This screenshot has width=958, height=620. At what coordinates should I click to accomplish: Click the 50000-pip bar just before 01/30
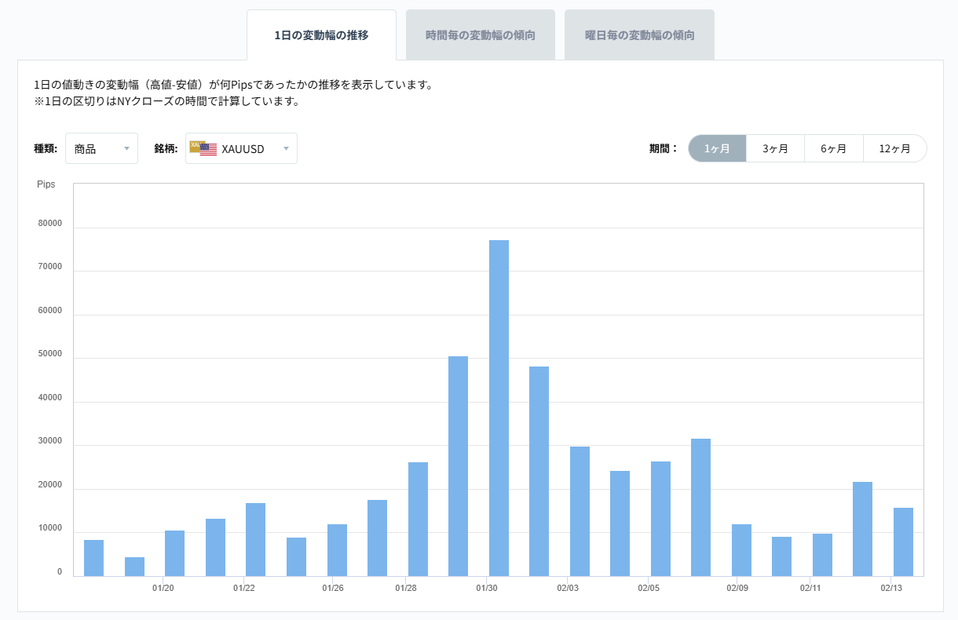459,463
